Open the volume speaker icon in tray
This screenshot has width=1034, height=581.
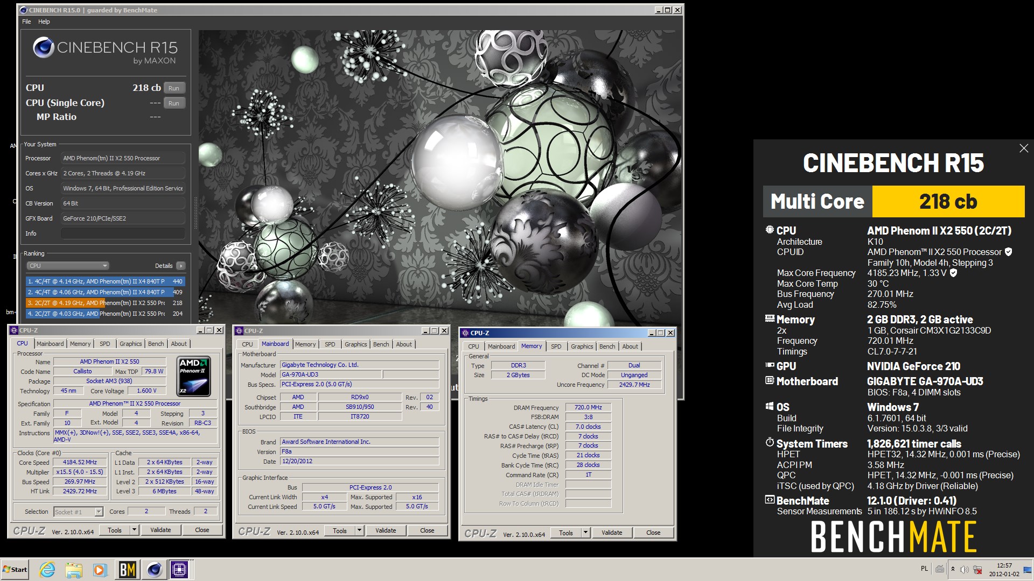tap(965, 570)
